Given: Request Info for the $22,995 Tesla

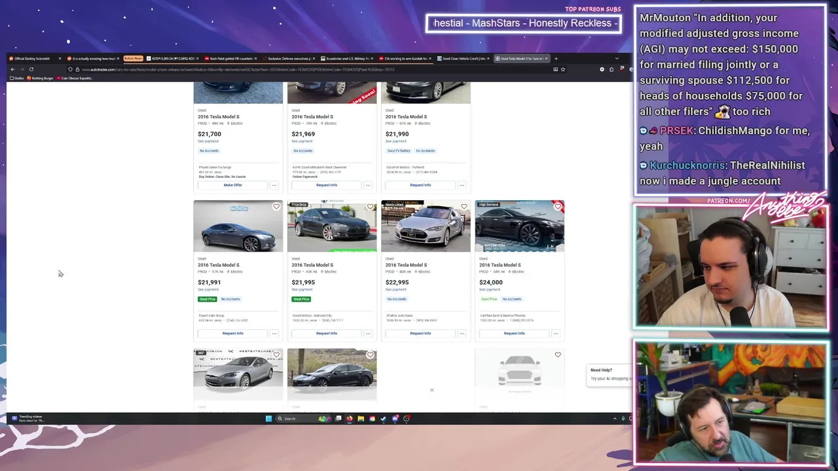Looking at the screenshot, I should (420, 334).
